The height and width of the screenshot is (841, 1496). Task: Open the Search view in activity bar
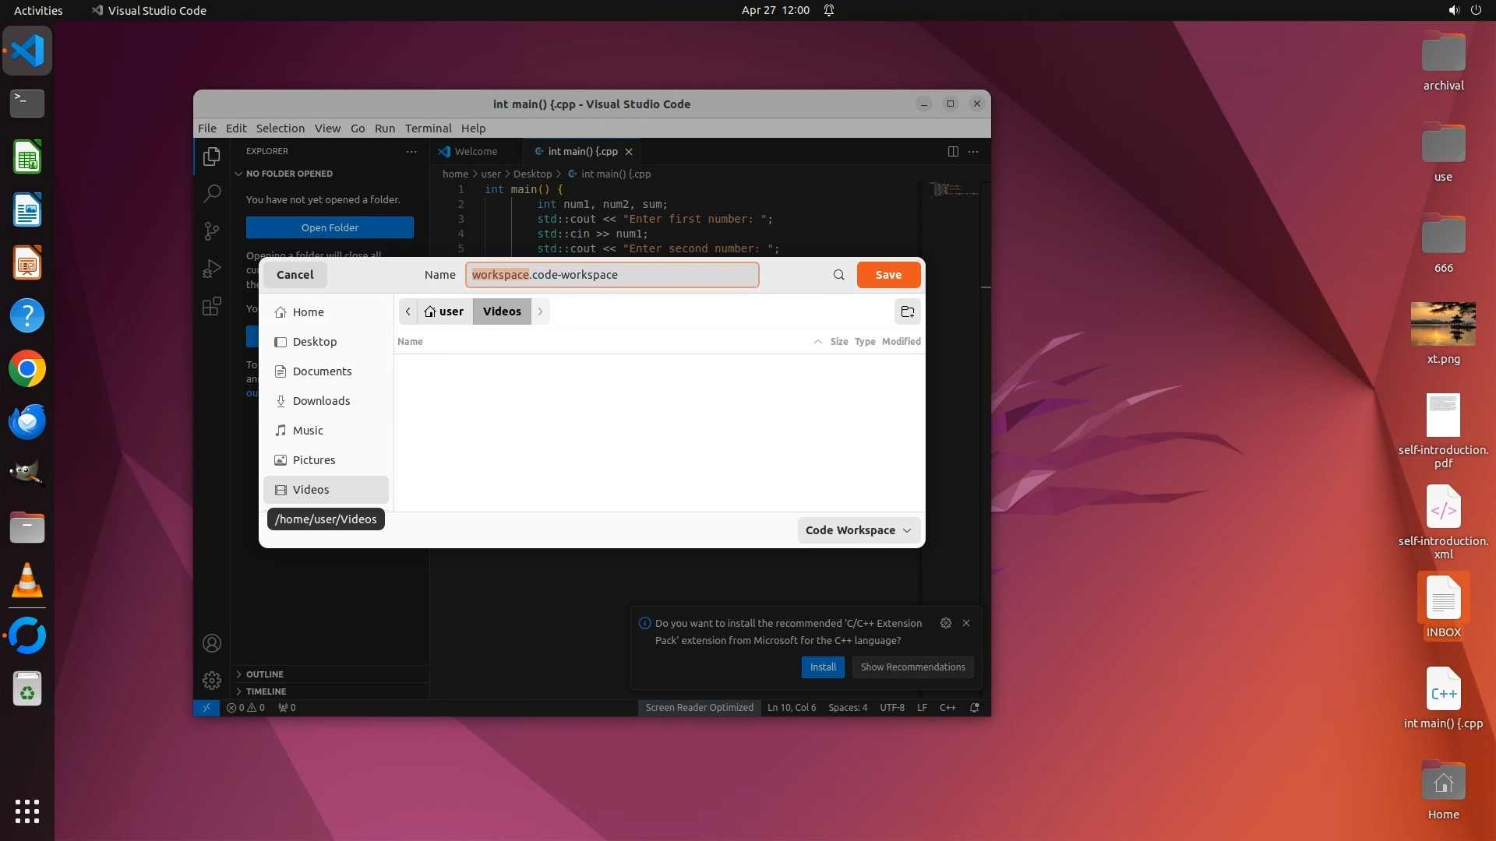coord(211,193)
